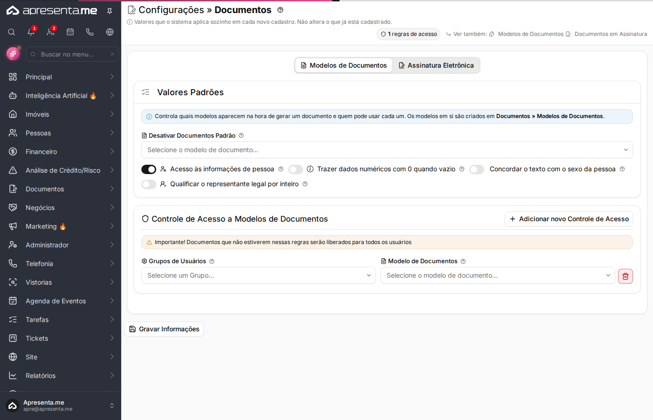Click the apresenta.me logo
This screenshot has width=653, height=420.
[x=52, y=10]
